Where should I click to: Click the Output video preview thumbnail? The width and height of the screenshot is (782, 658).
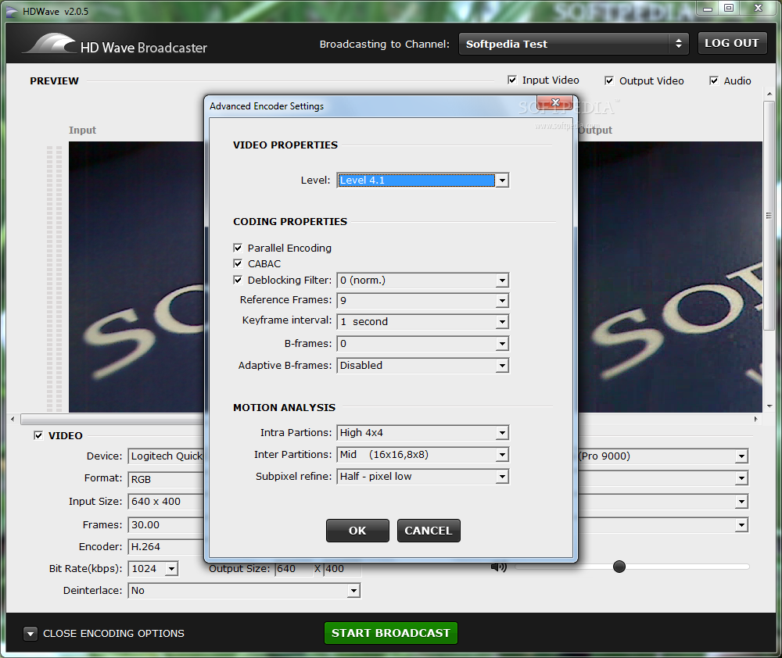670,277
